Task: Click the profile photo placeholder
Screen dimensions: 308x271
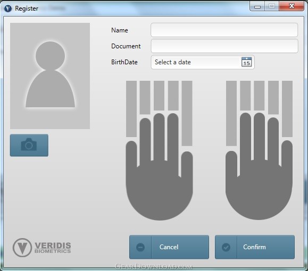Action: pos(50,76)
